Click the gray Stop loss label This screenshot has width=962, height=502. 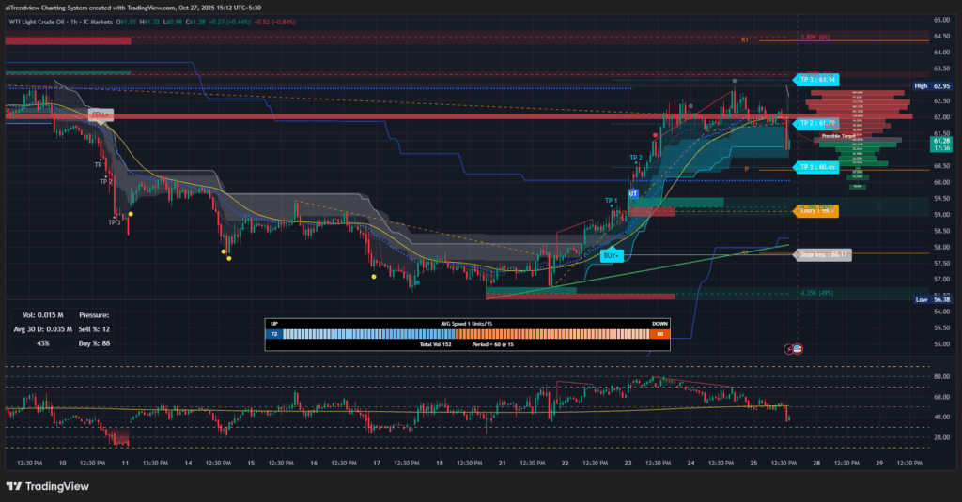click(823, 254)
